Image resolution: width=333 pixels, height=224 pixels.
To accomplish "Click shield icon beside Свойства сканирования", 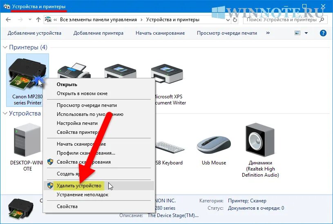I will click(50, 162).
